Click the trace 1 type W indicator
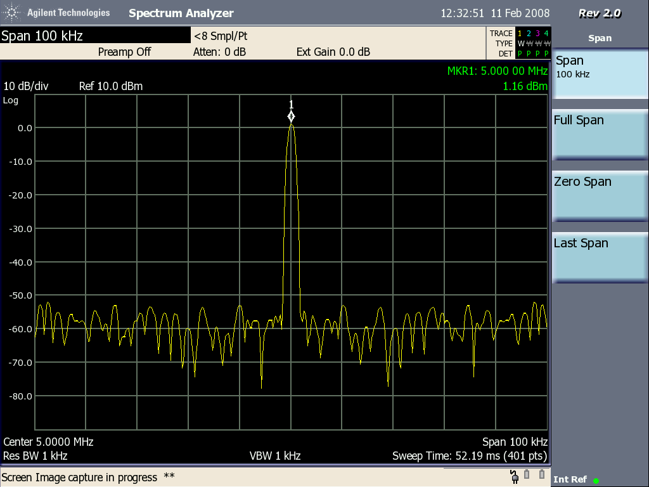The width and height of the screenshot is (649, 487). coord(521,44)
